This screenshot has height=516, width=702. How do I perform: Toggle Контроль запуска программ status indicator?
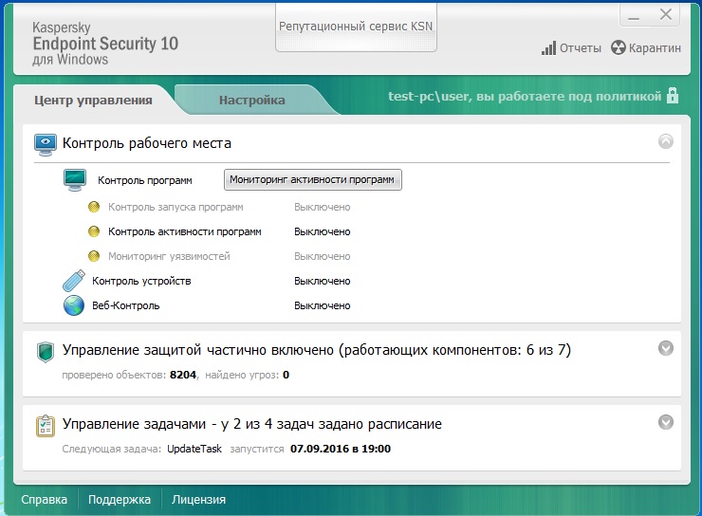94,207
